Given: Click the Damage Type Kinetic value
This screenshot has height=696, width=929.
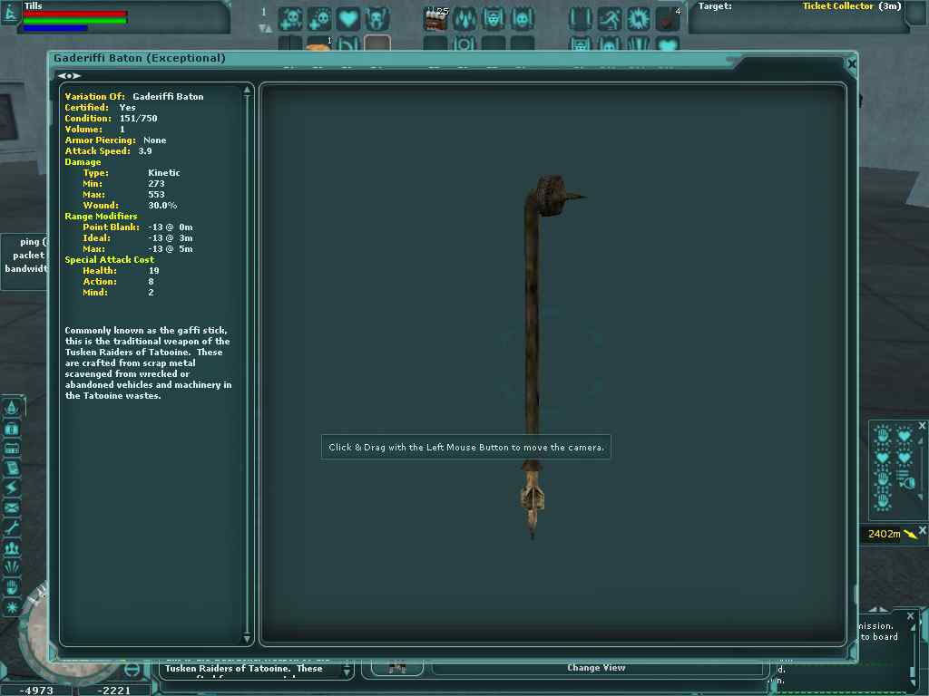Looking at the screenshot, I should [164, 173].
